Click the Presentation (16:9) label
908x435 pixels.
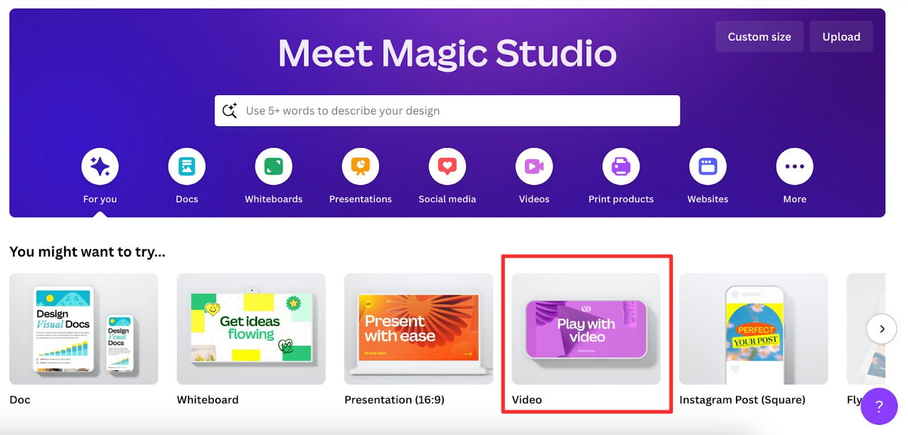(x=394, y=400)
